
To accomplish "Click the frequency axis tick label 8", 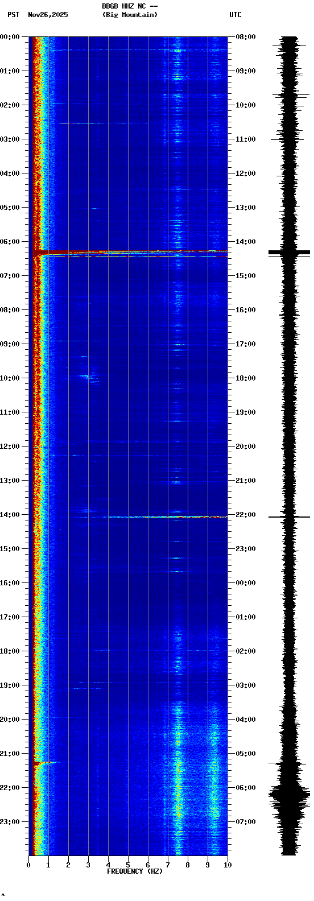I will coord(188,865).
